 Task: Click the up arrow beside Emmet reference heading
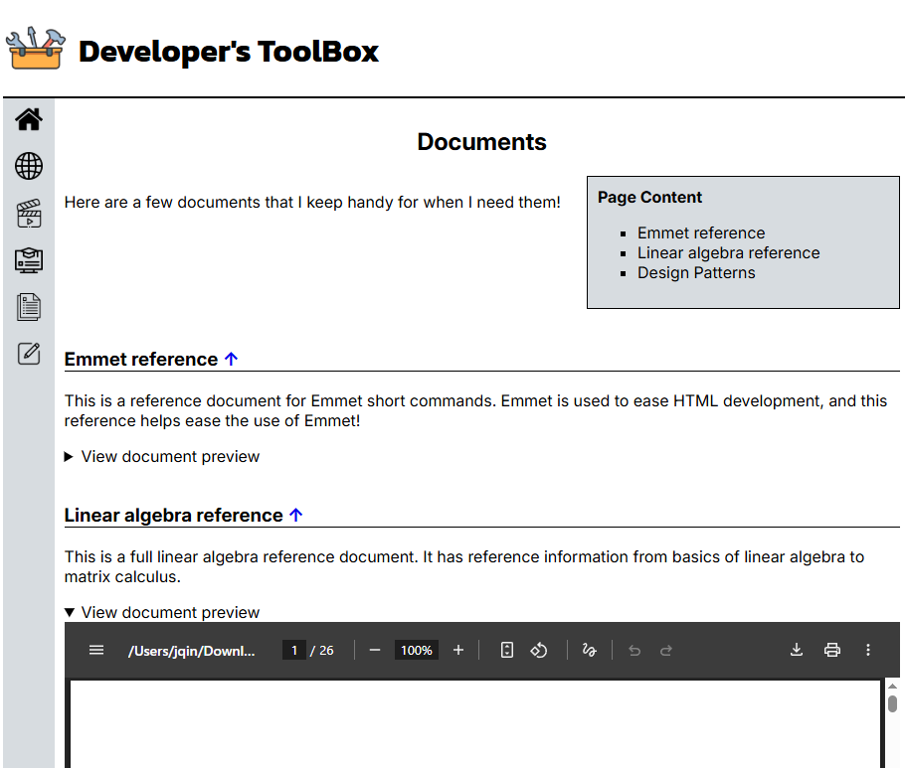pos(232,360)
